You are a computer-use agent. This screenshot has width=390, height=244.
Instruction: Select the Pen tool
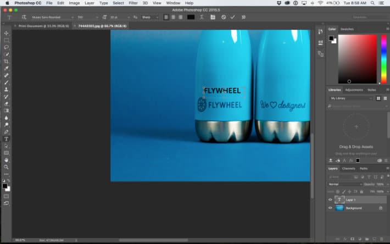pyautogui.click(x=7, y=132)
